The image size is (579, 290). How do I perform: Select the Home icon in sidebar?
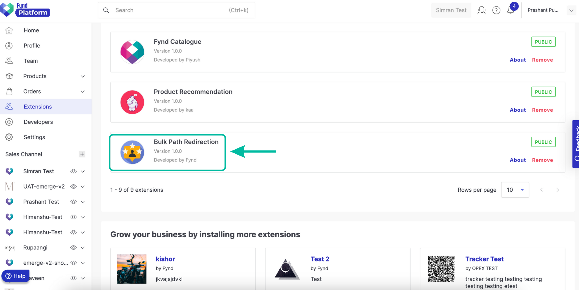pos(9,30)
